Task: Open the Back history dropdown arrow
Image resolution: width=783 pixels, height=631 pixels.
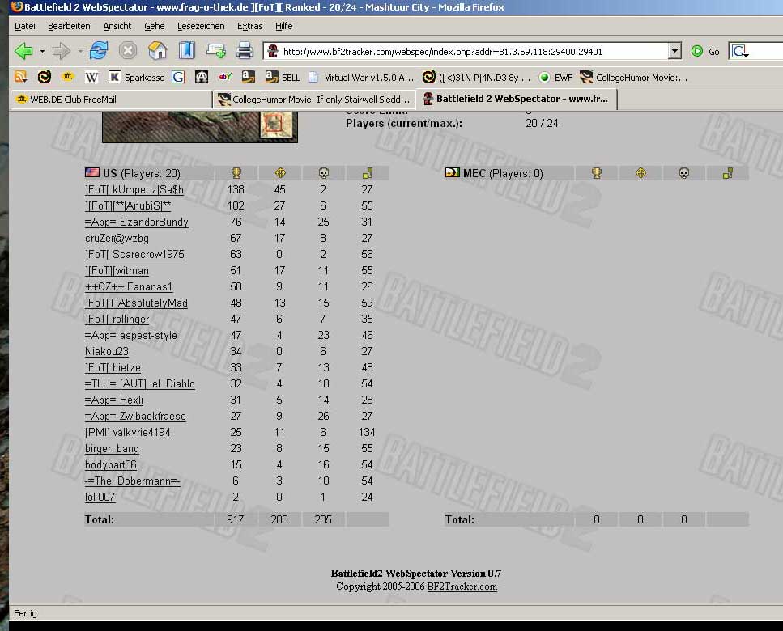Action: click(x=42, y=52)
